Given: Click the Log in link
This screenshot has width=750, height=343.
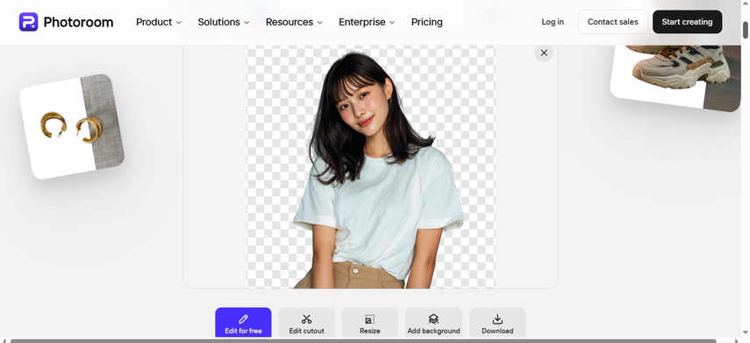Looking at the screenshot, I should point(553,22).
